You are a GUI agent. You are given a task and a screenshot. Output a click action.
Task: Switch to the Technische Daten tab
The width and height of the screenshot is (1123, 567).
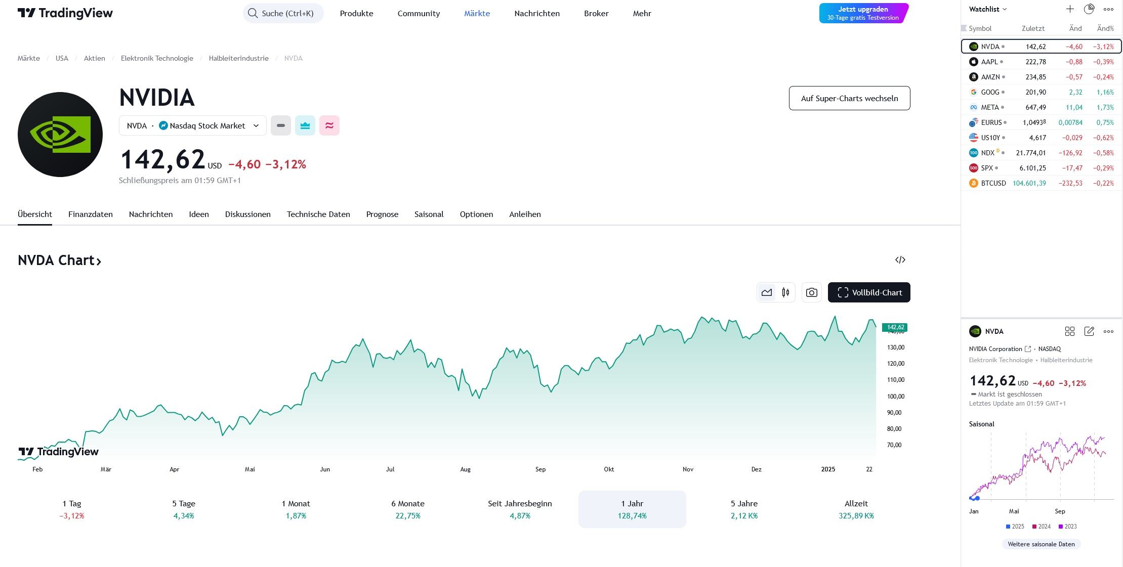318,214
